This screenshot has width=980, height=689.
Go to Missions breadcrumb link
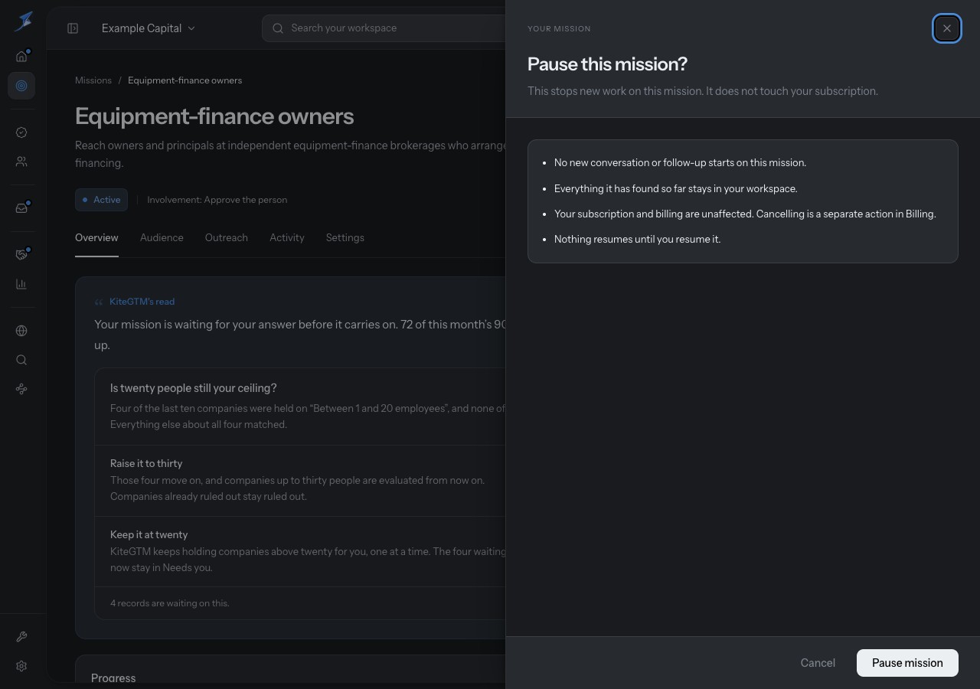click(x=93, y=80)
